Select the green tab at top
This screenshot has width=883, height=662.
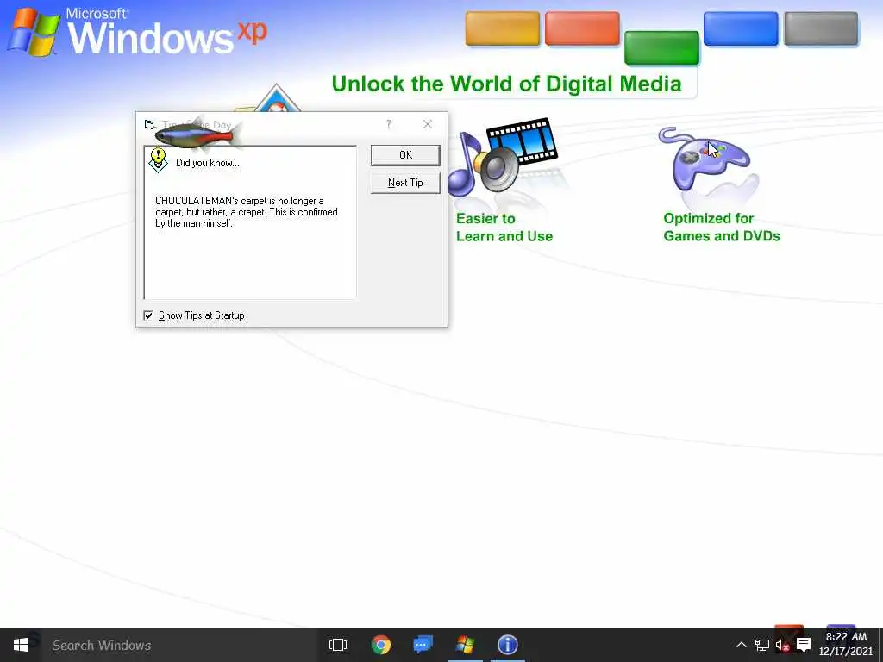click(661, 48)
